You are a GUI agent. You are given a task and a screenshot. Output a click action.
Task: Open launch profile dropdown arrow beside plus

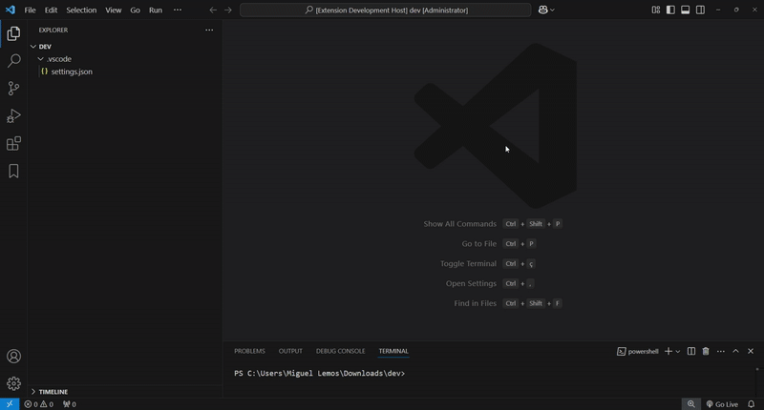point(678,351)
